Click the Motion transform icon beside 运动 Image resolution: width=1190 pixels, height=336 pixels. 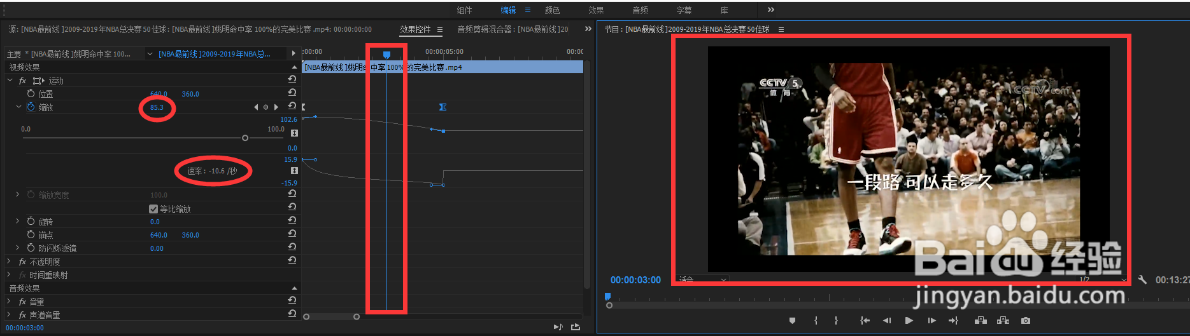38,81
